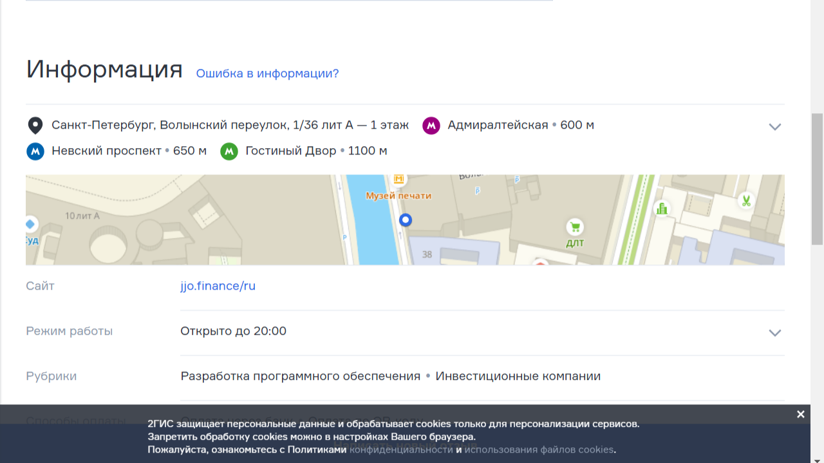824x463 pixels.
Task: Click the Инвестиционные компании rubric
Action: pos(518,376)
